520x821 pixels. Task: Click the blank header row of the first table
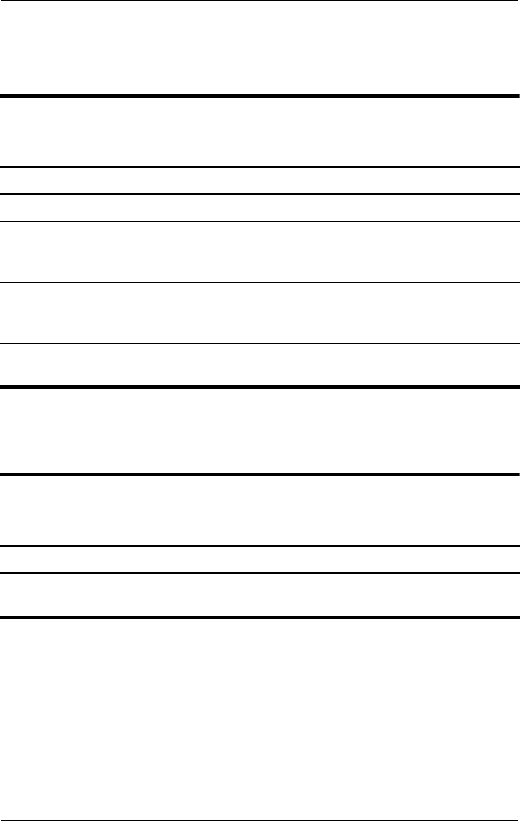260,132
